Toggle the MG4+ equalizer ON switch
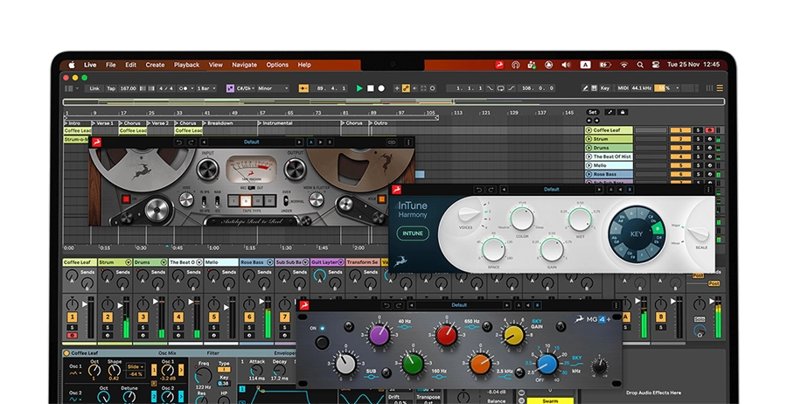Image resolution: width=787 pixels, height=404 pixels. pos(322,343)
